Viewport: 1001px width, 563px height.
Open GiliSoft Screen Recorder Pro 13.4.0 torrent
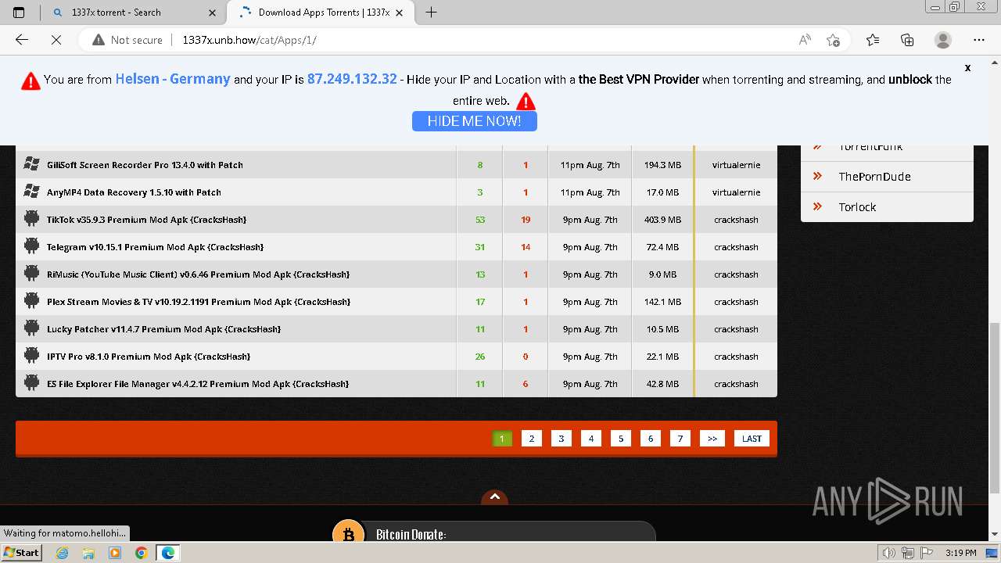[x=145, y=165]
